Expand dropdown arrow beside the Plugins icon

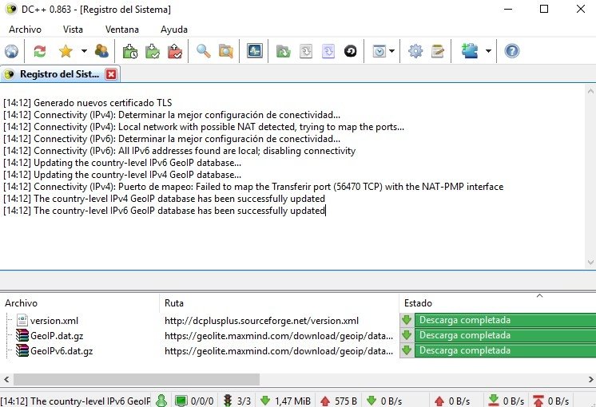[x=488, y=51]
